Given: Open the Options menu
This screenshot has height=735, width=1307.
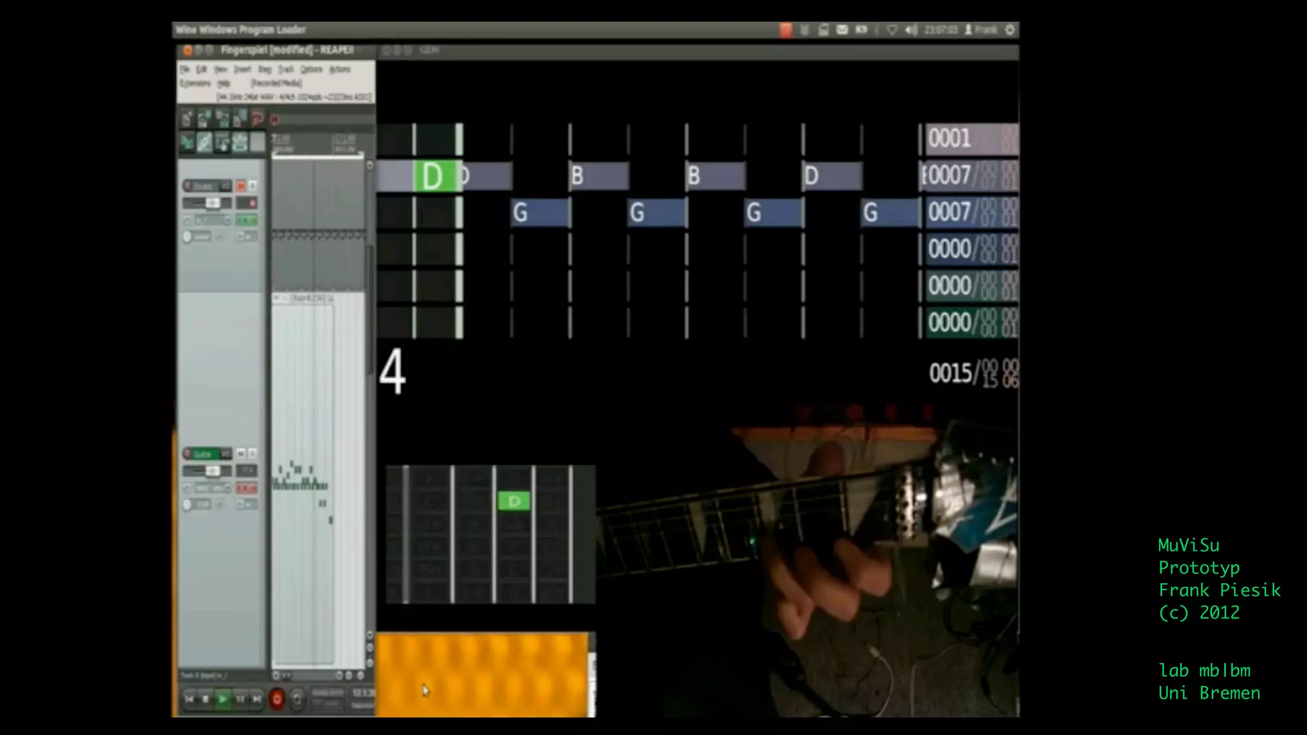Looking at the screenshot, I should pos(311,69).
